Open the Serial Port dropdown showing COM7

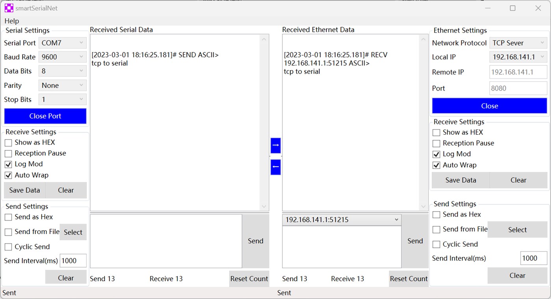[62, 43]
